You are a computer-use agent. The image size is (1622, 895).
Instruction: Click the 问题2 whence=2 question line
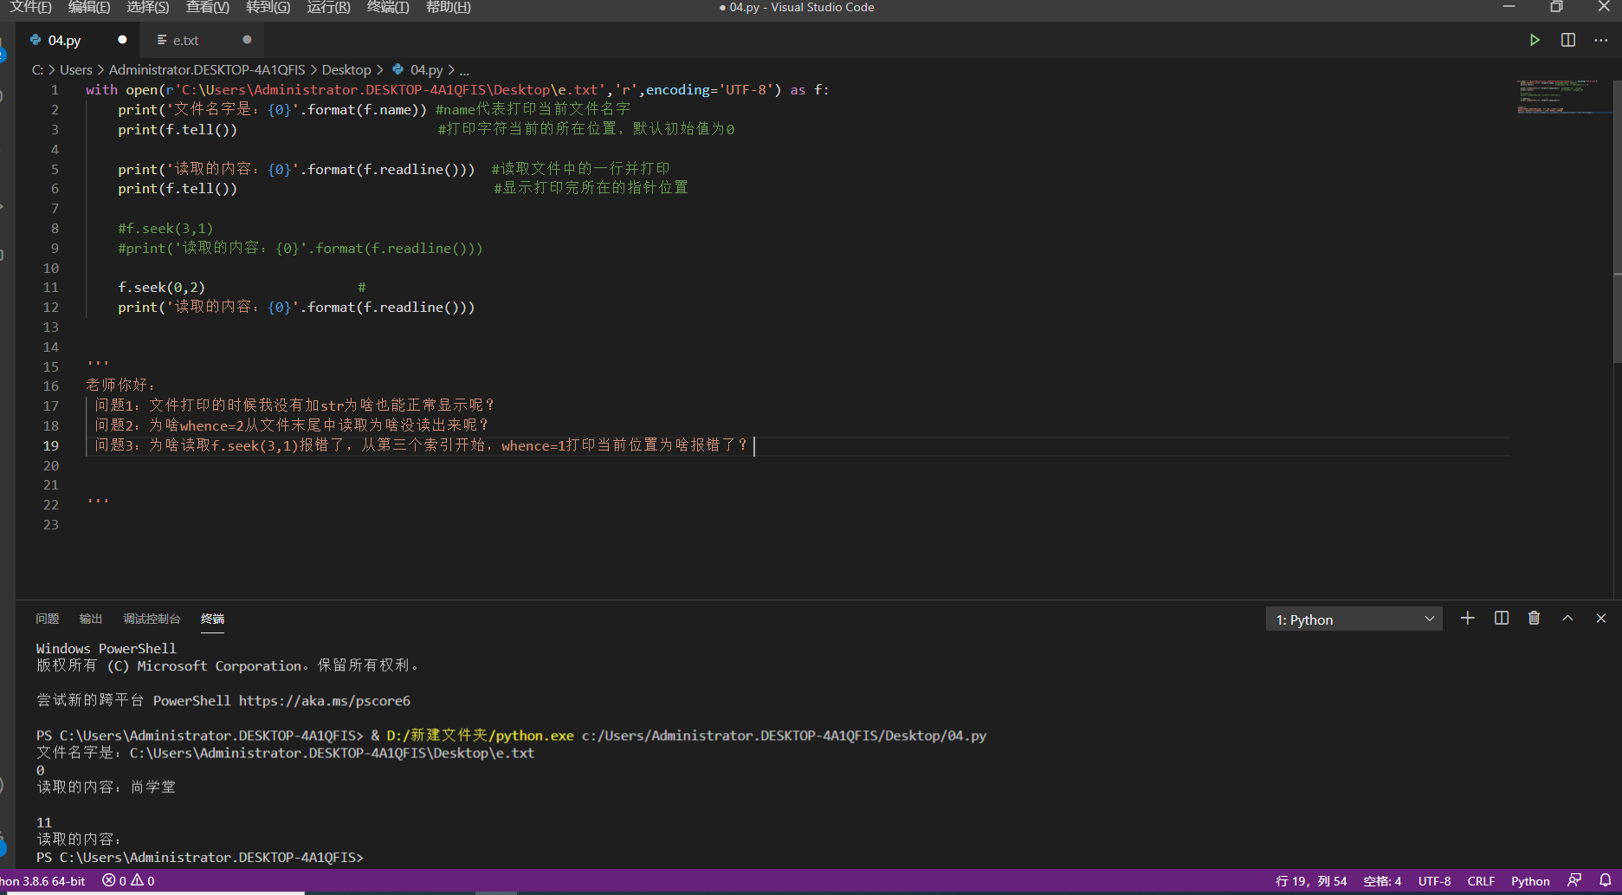[292, 425]
